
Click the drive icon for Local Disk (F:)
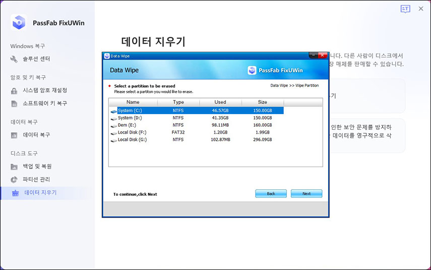point(114,133)
